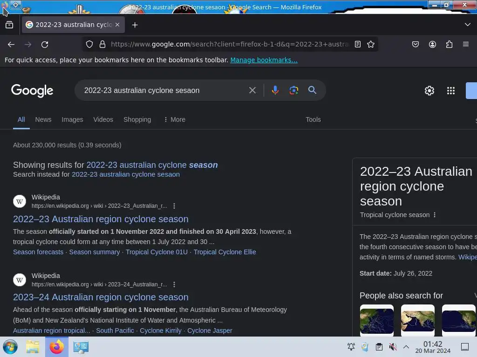Clear the Google search box text
Image resolution: width=477 pixels, height=357 pixels.
coord(252,90)
